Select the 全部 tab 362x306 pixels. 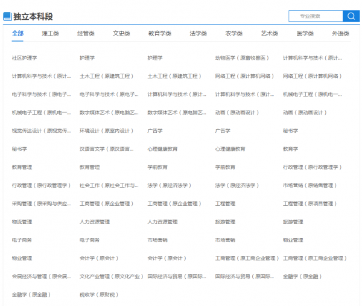point(17,33)
